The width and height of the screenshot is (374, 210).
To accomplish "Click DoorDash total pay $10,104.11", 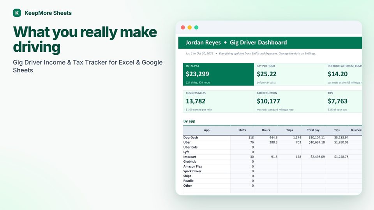I will click(x=313, y=137).
